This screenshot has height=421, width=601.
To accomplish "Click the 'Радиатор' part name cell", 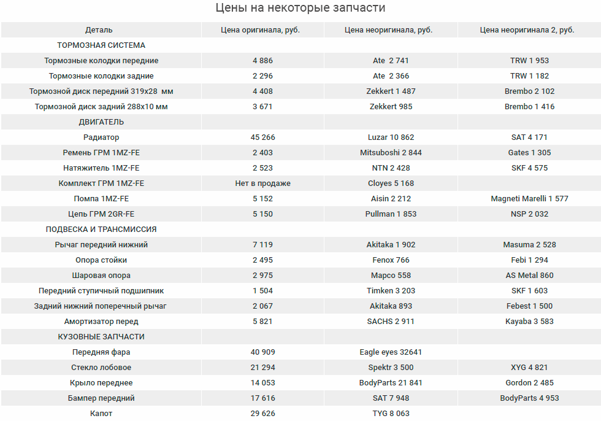I will click(101, 137).
